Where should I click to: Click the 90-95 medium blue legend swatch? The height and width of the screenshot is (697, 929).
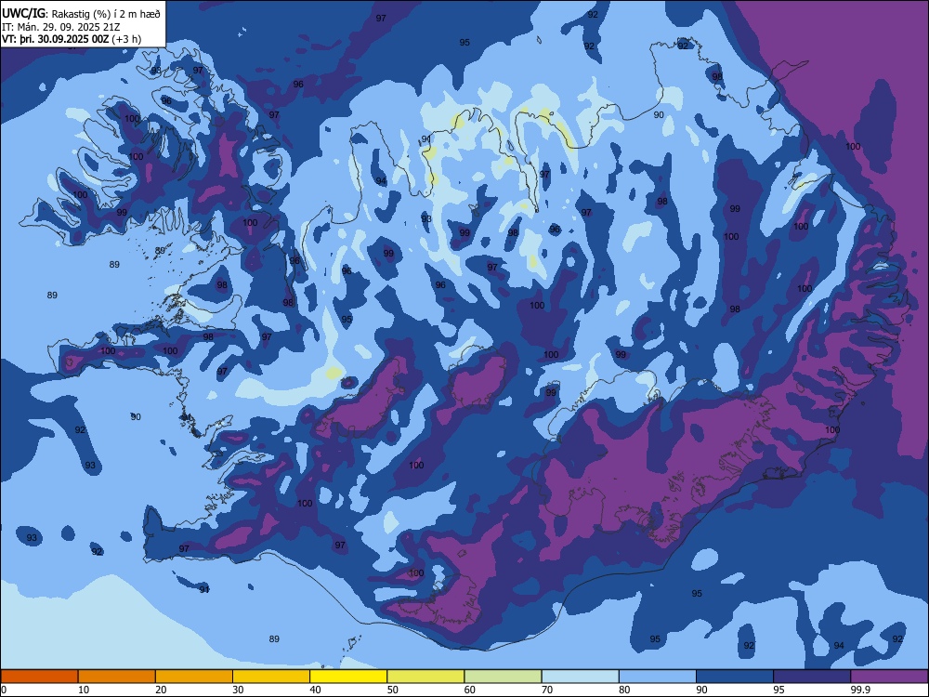[735, 677]
